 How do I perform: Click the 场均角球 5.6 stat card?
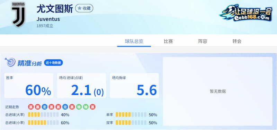click(134, 86)
